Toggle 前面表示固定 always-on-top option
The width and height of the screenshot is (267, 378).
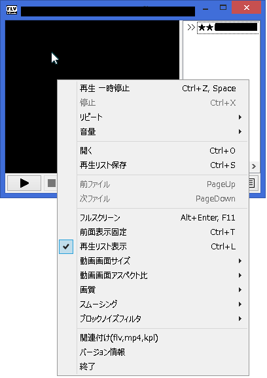(x=154, y=232)
